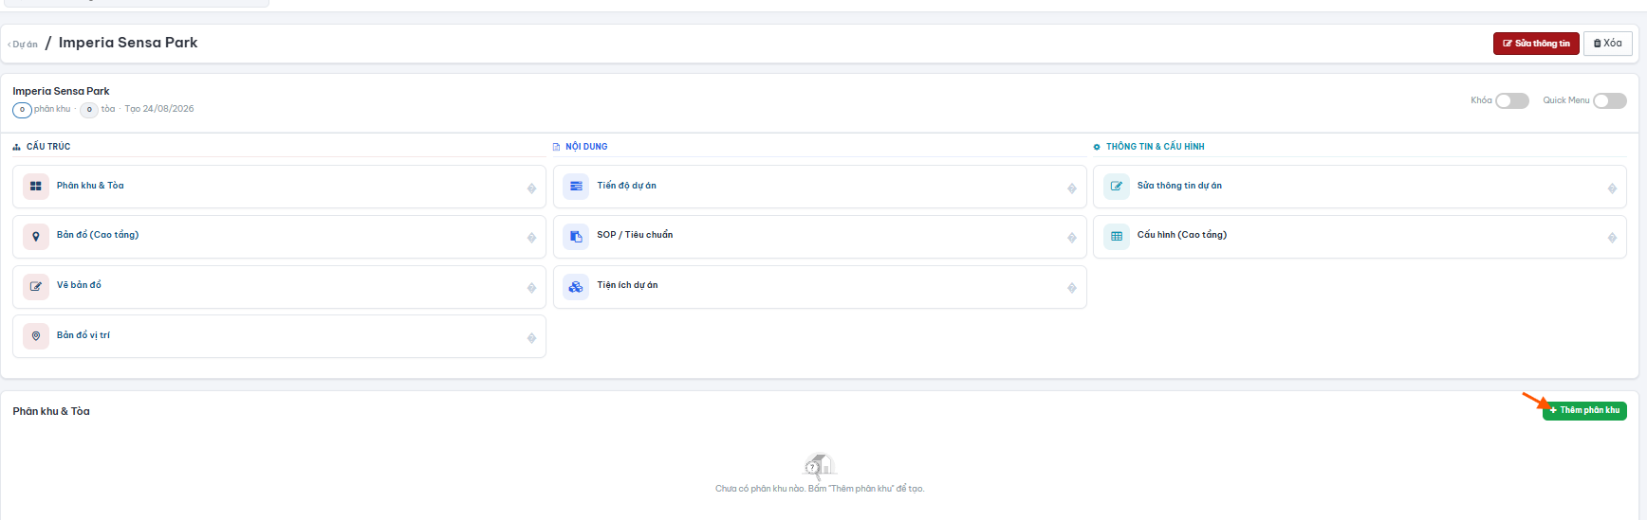Click the diamond icon on Bản đồ (Cao tầng) card

point(531,238)
